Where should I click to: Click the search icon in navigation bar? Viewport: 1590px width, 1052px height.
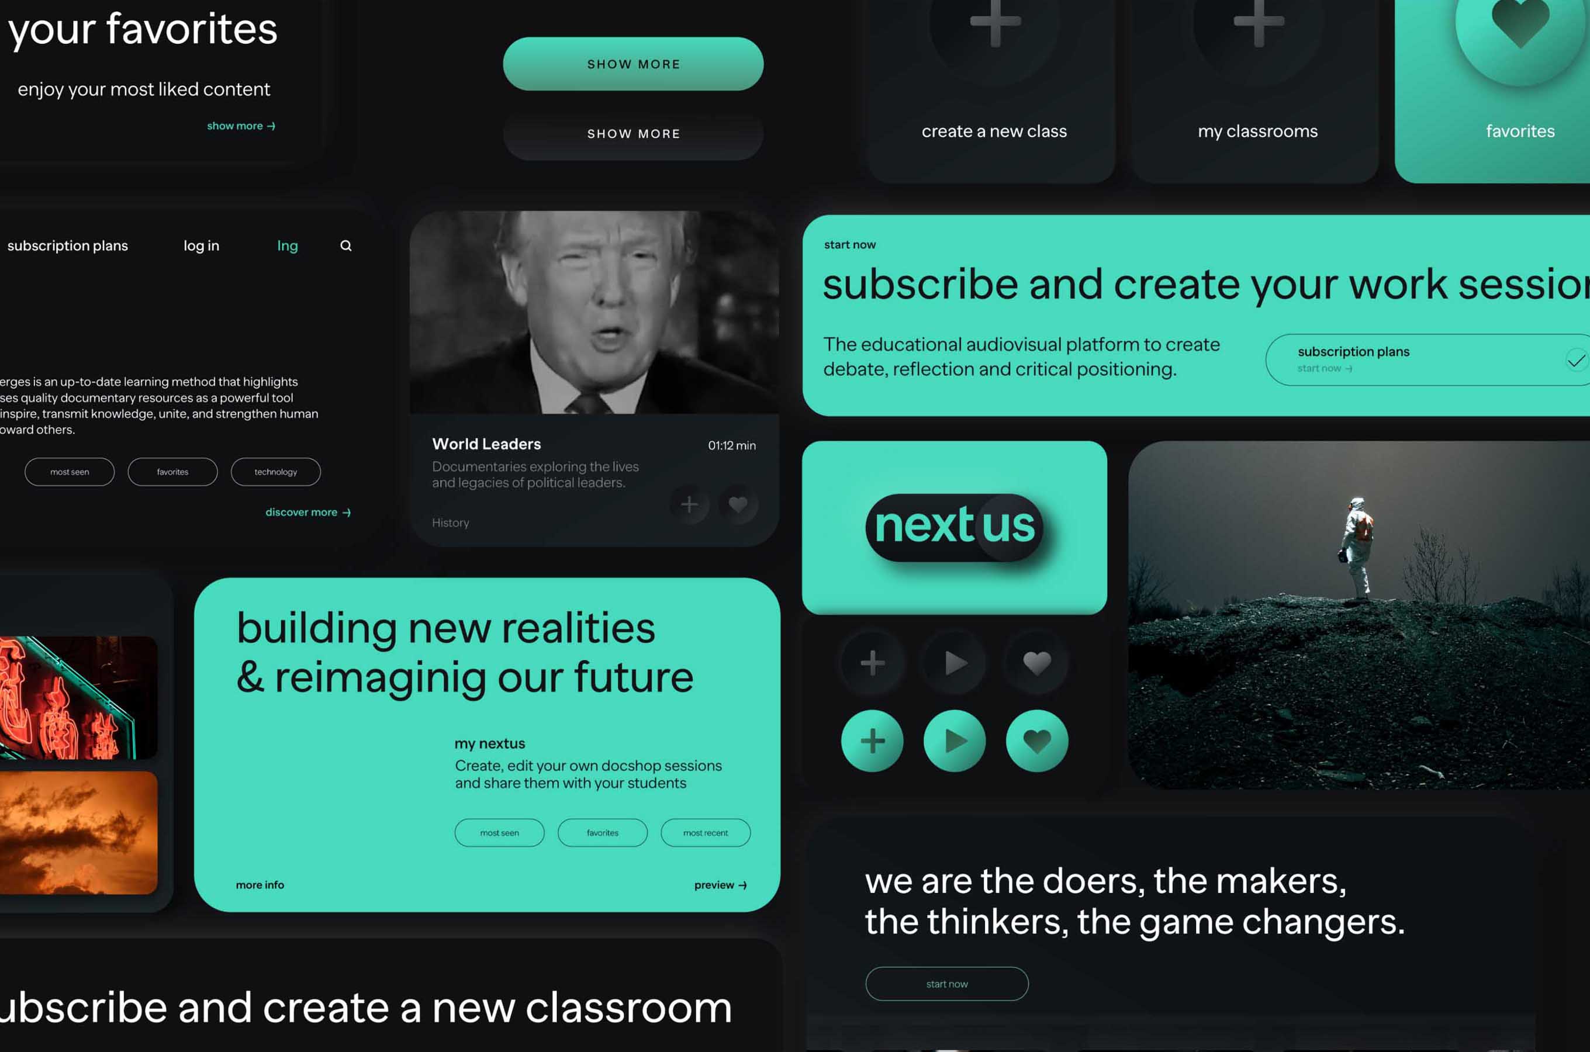(x=347, y=245)
